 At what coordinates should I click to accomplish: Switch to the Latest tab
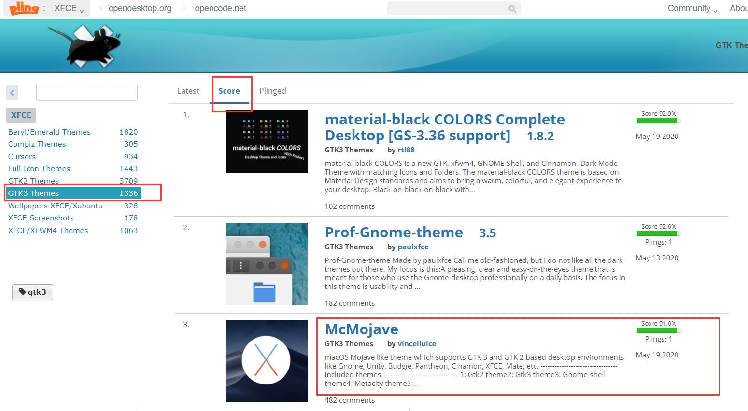coord(188,90)
